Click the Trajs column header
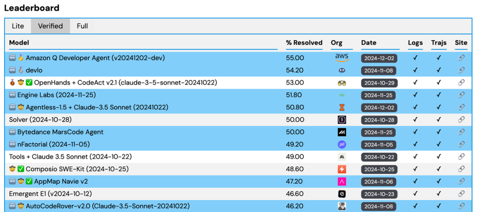477x212 pixels. (x=439, y=43)
